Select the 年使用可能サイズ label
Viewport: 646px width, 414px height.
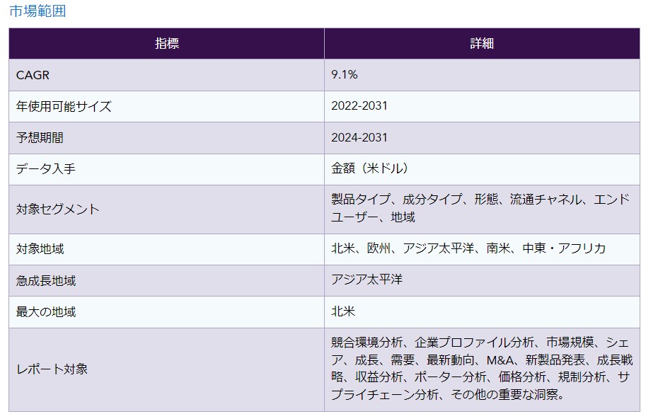point(64,106)
